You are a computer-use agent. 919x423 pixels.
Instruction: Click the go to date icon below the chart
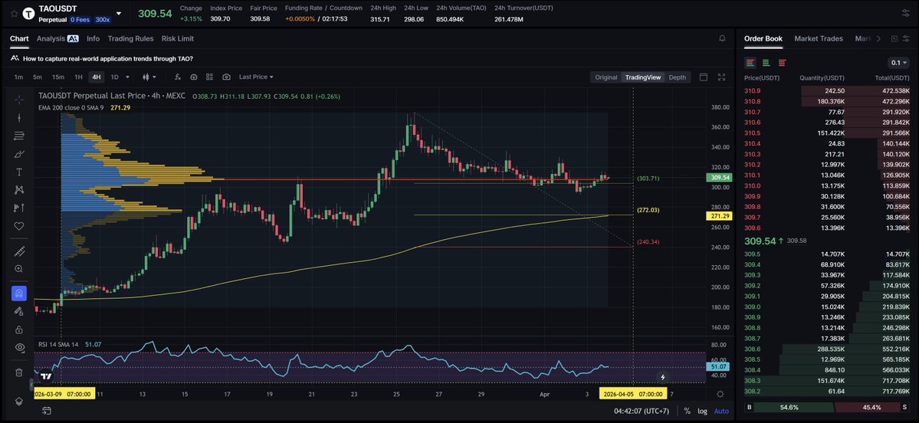pyautogui.click(x=47, y=412)
